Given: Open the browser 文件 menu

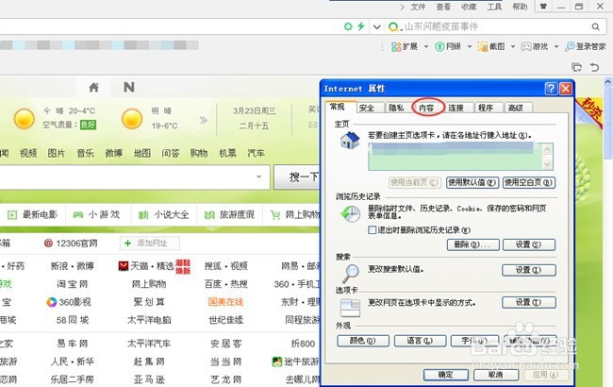Looking at the screenshot, I should 418,7.
